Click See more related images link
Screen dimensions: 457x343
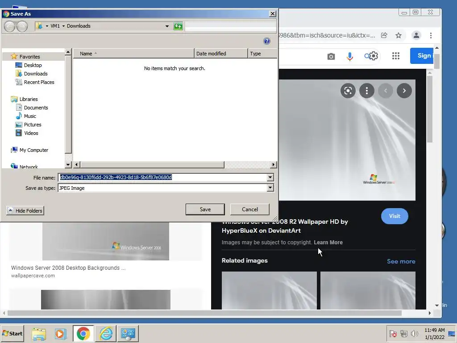pyautogui.click(x=401, y=261)
